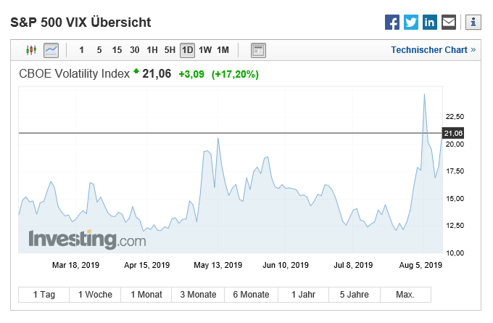
Task: Show the Max. time range
Action: click(x=405, y=295)
